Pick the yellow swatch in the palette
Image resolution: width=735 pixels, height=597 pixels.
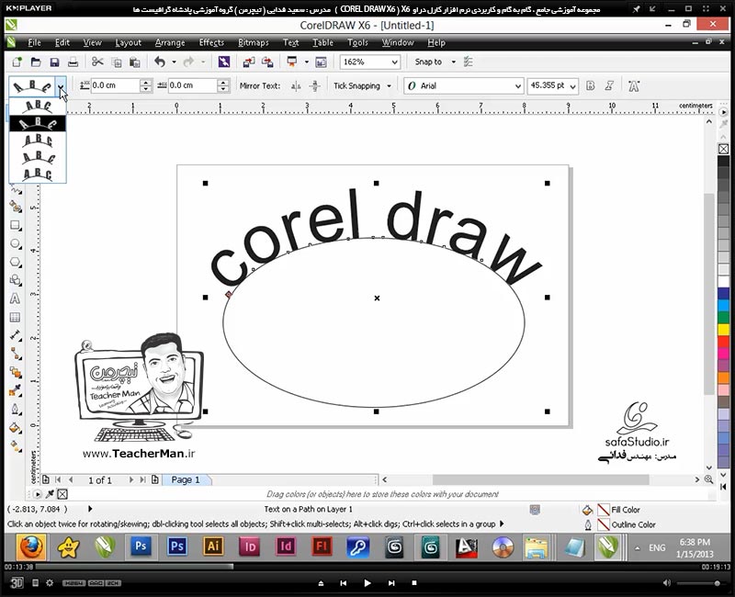723,330
